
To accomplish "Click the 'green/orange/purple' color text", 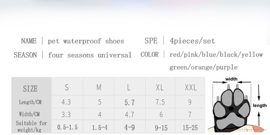I will pos(203,67).
